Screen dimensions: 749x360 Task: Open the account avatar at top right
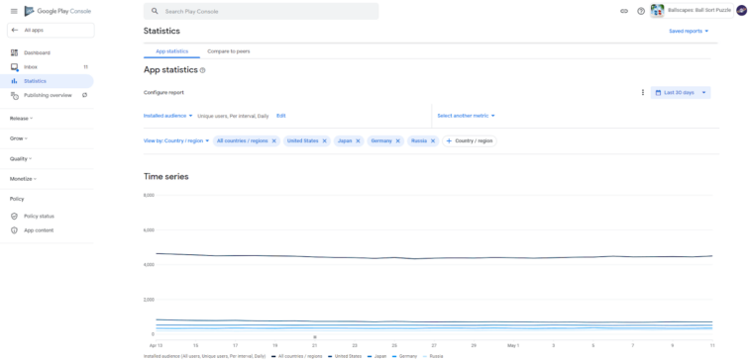pyautogui.click(x=741, y=11)
